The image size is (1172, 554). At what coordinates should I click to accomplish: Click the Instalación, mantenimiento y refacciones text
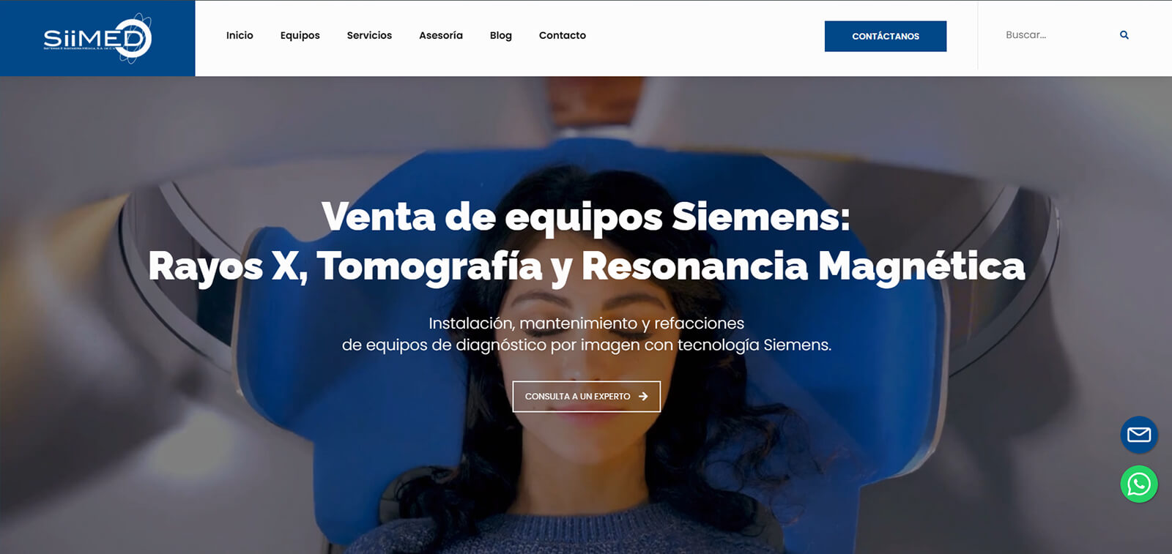click(x=586, y=323)
